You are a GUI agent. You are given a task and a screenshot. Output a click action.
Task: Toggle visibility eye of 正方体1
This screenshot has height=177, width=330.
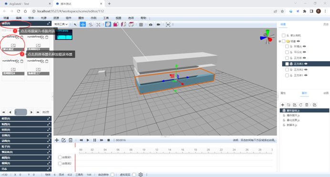306,75
